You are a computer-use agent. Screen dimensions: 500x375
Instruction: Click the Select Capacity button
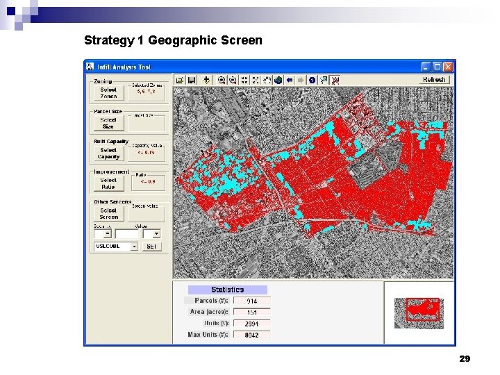tap(108, 153)
